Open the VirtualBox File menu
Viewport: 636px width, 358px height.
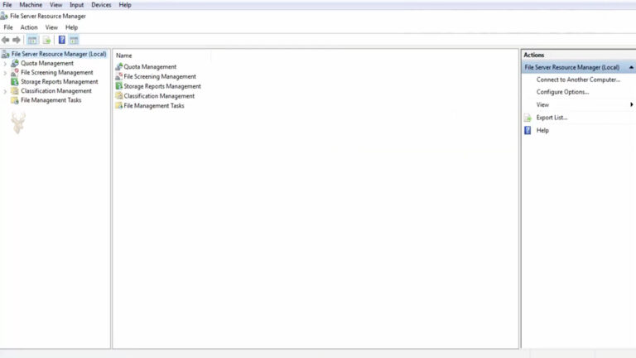[x=7, y=5]
